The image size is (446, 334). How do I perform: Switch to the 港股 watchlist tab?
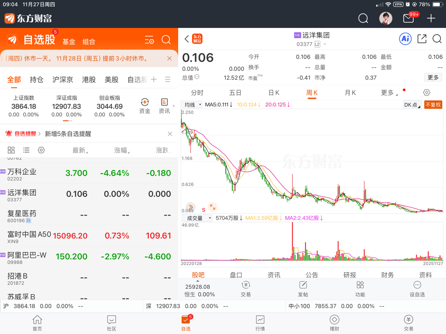[89, 80]
